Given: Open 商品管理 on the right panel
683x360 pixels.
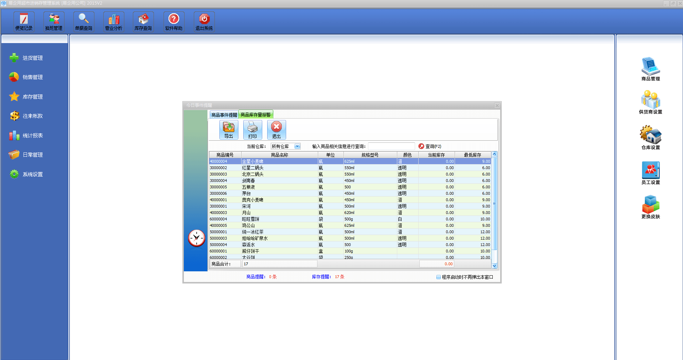Looking at the screenshot, I should pos(651,69).
